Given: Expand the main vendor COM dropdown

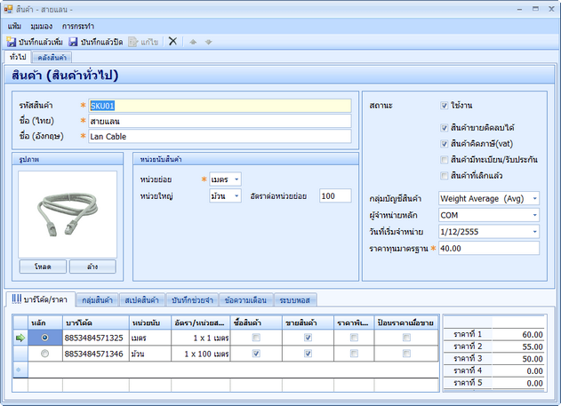Looking at the screenshot, I should click(x=533, y=215).
